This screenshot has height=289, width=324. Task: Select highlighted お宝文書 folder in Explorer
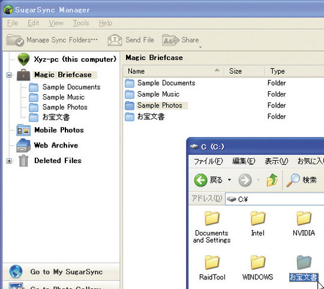click(x=304, y=268)
